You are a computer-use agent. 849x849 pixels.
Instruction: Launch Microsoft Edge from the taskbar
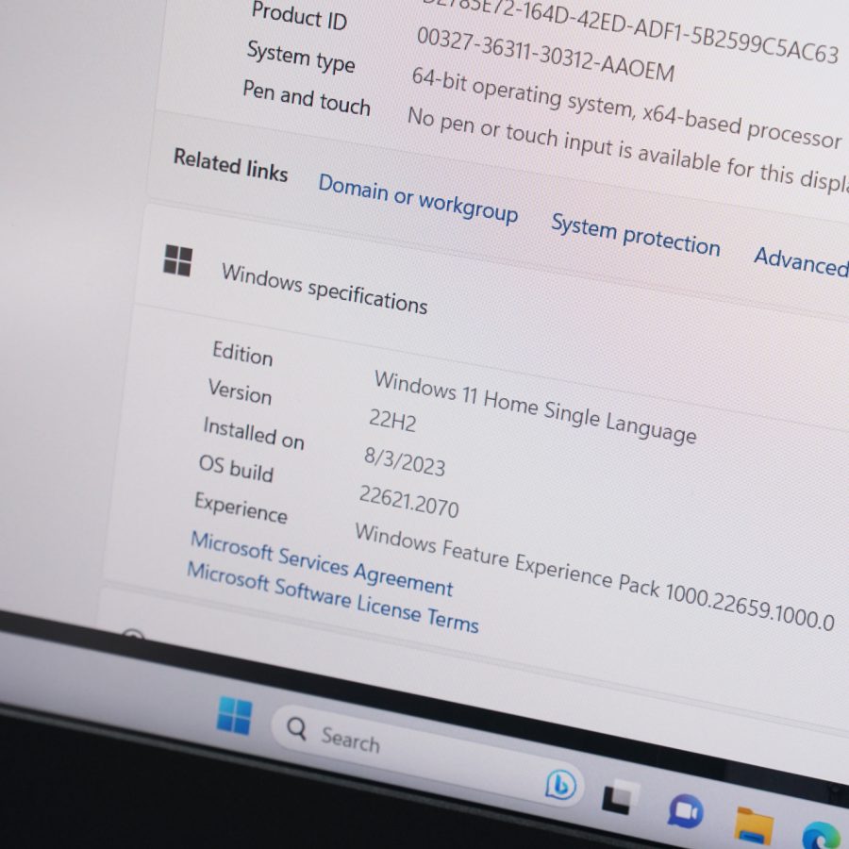click(823, 836)
